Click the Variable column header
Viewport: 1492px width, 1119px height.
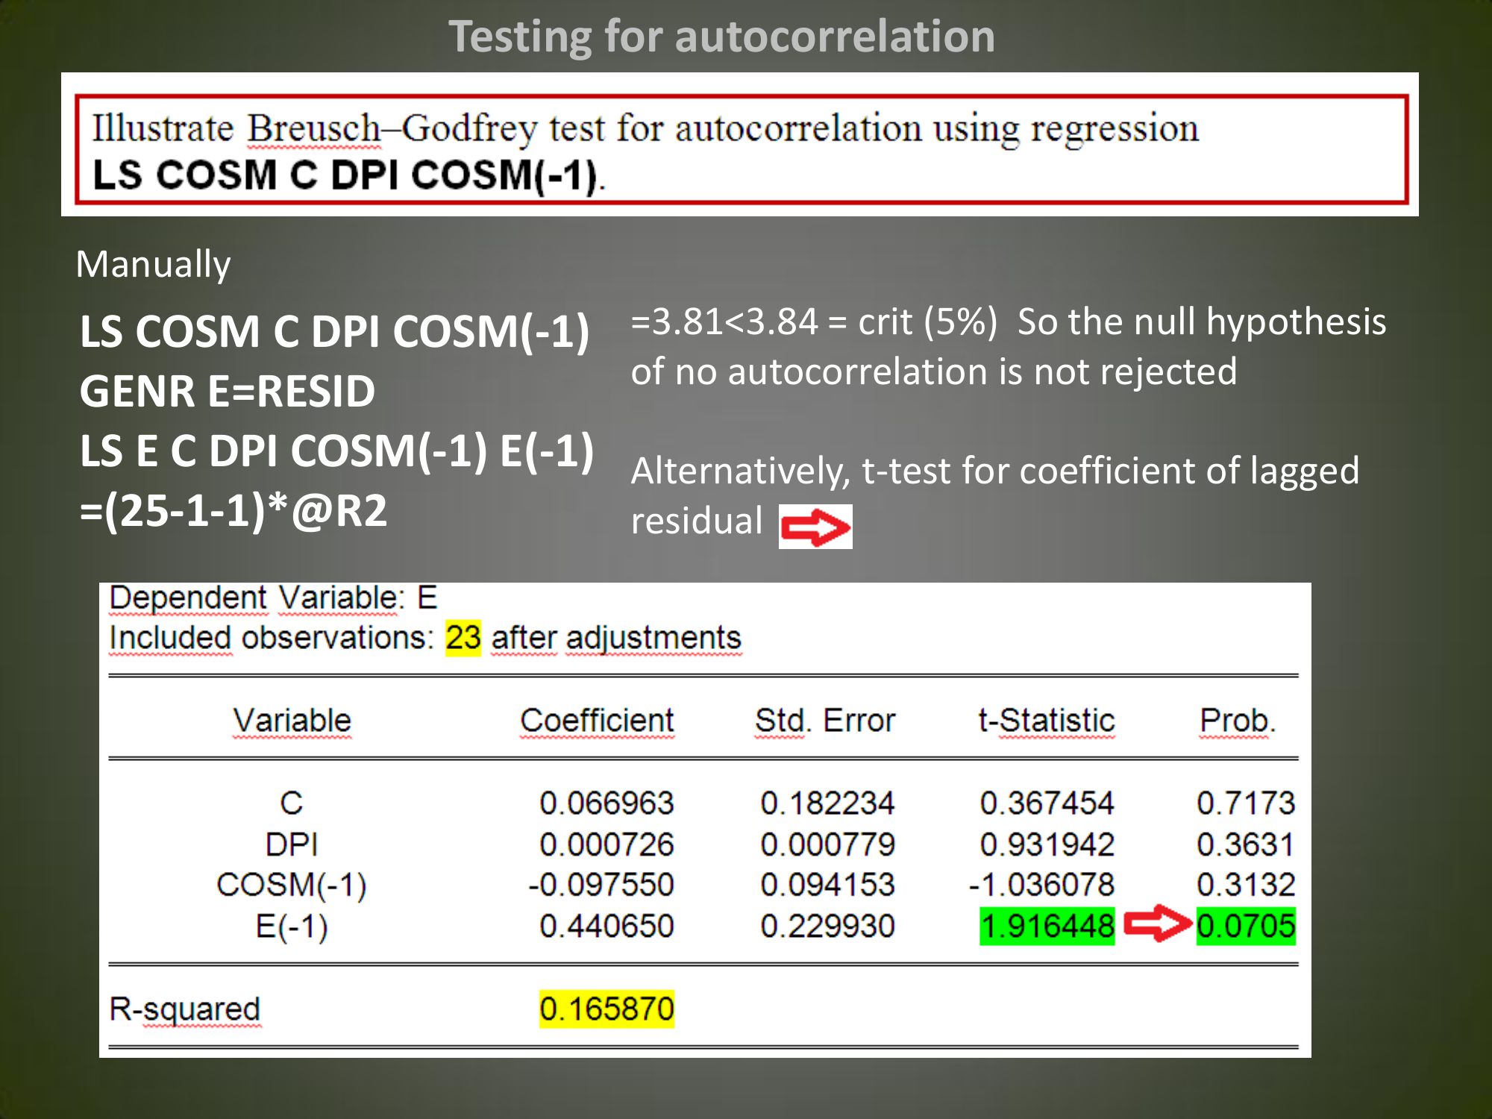coord(292,721)
